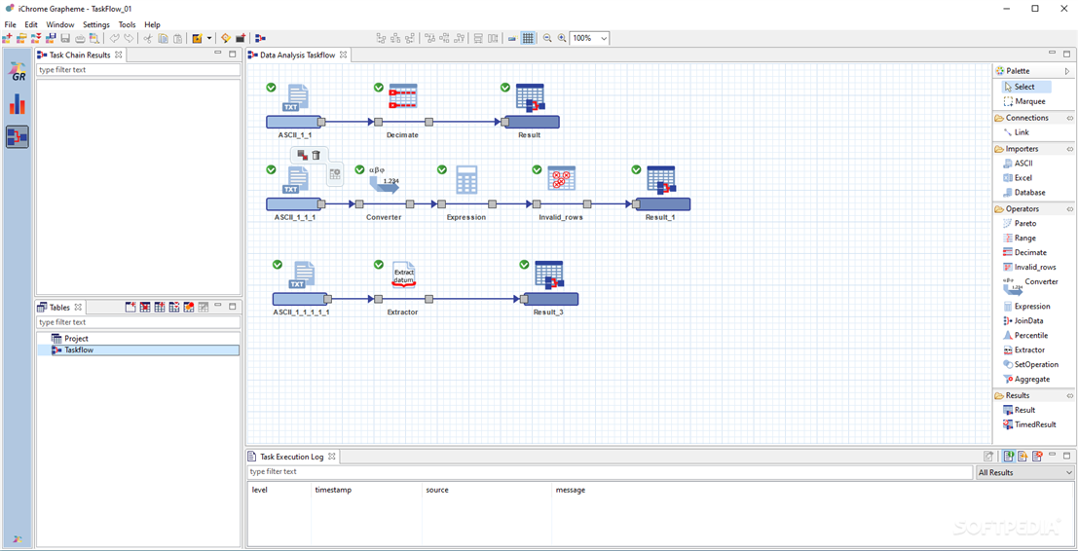Switch to the bar chart view in sidebar
Image resolution: width=1078 pixels, height=551 pixels.
(18, 104)
